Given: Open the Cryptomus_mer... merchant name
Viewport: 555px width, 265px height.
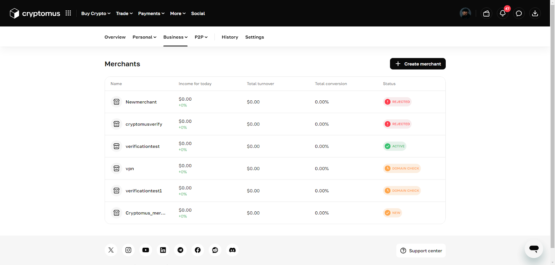Looking at the screenshot, I should pyautogui.click(x=145, y=213).
